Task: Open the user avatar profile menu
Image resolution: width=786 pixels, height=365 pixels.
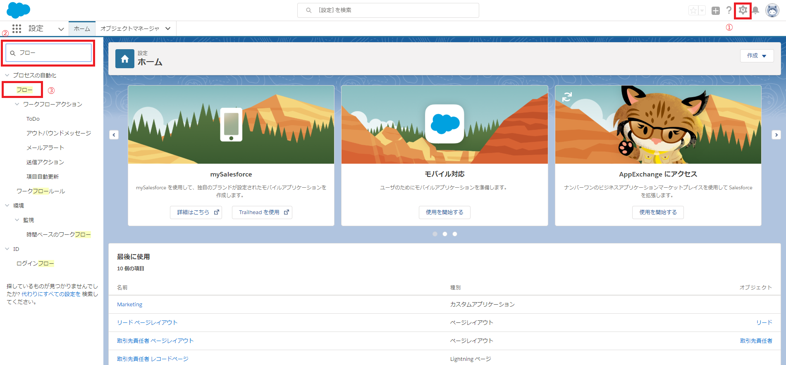Action: click(772, 10)
